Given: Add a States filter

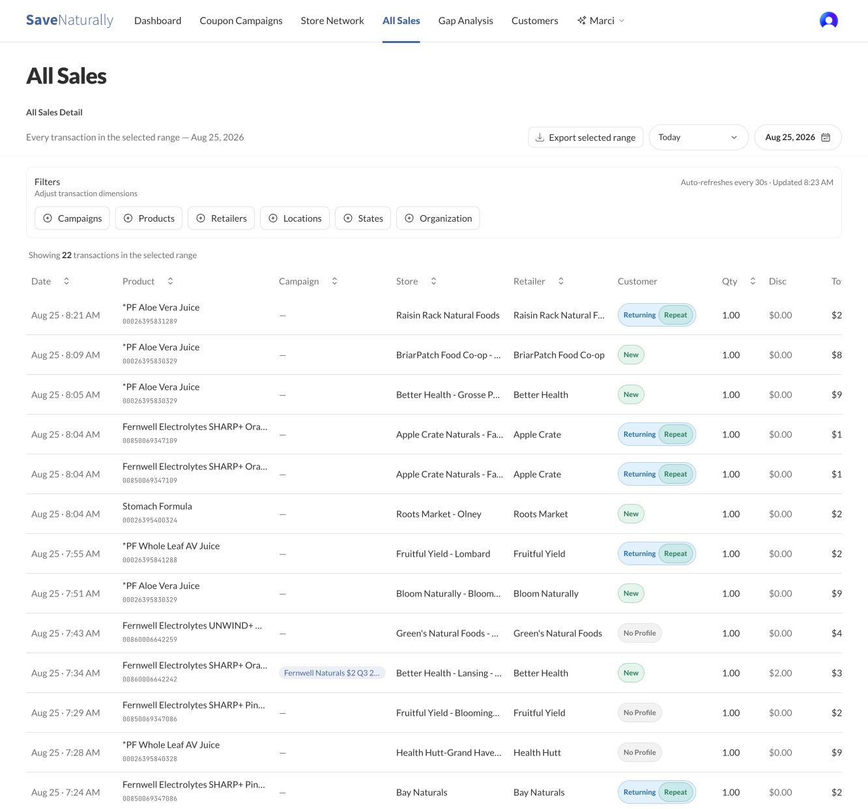Looking at the screenshot, I should [x=363, y=218].
